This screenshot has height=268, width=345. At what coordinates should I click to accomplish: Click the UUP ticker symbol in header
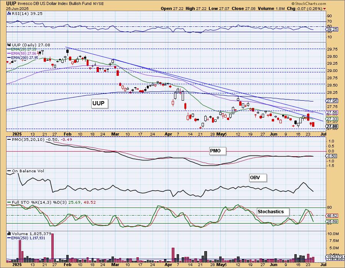(11, 3)
